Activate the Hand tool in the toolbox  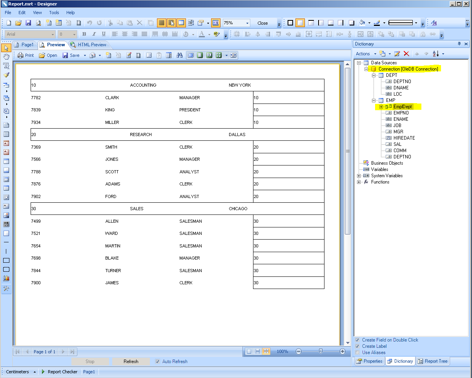pyautogui.click(x=6, y=57)
